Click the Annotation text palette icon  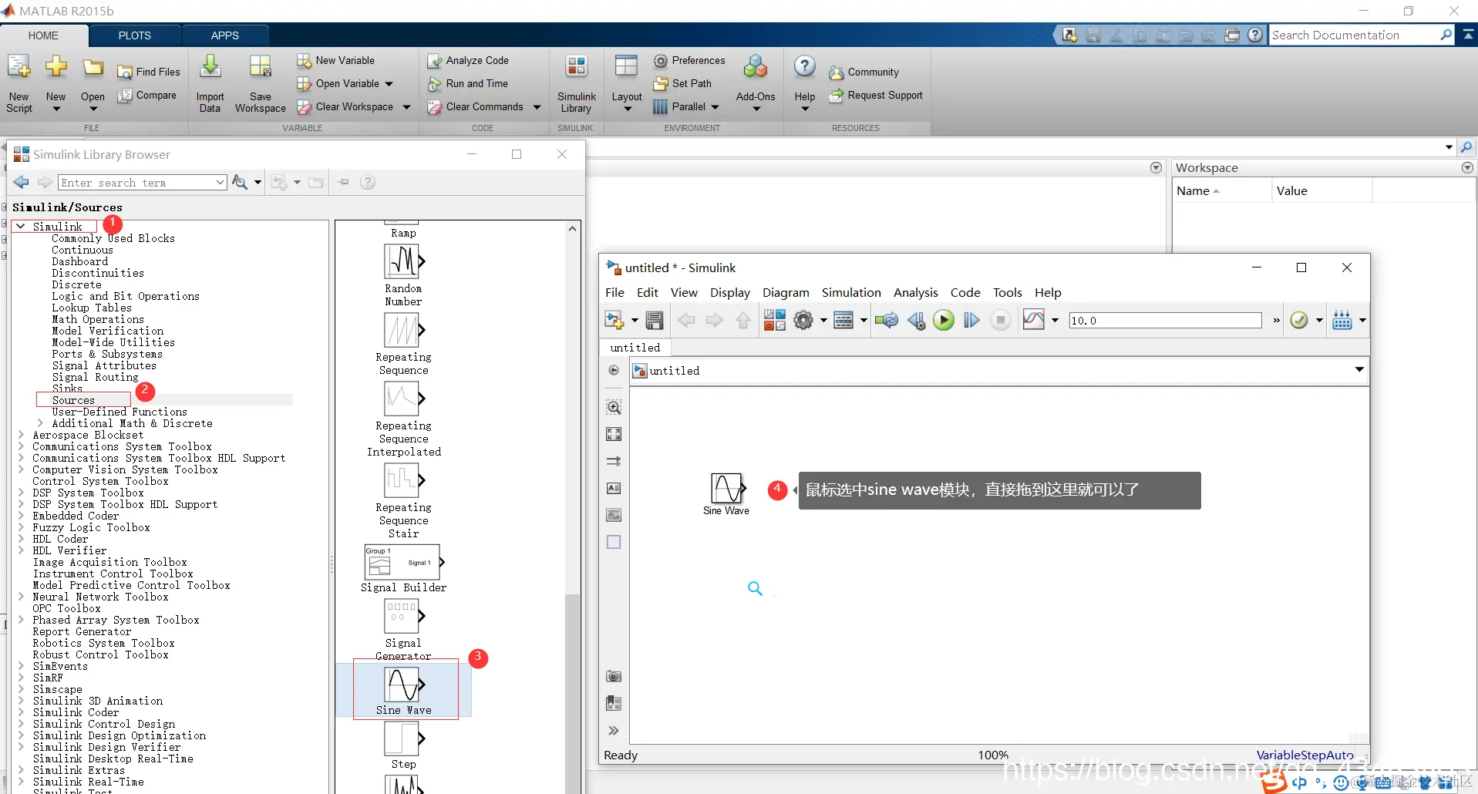click(614, 488)
